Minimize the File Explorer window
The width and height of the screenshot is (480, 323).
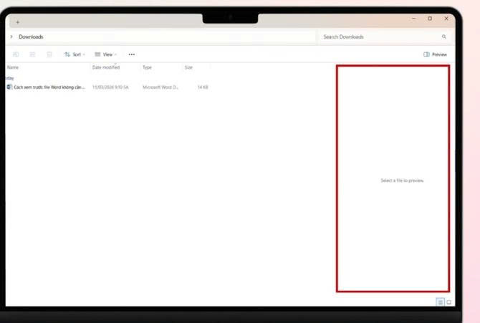(414, 19)
